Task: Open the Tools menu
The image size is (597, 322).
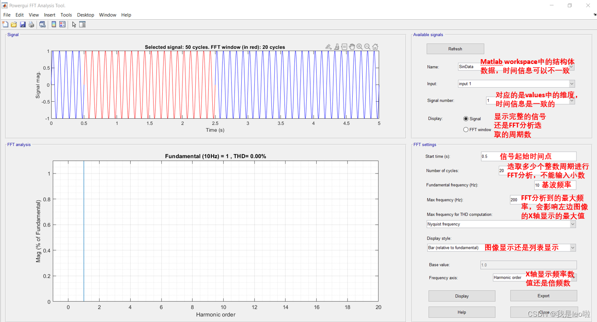Action: [66, 15]
